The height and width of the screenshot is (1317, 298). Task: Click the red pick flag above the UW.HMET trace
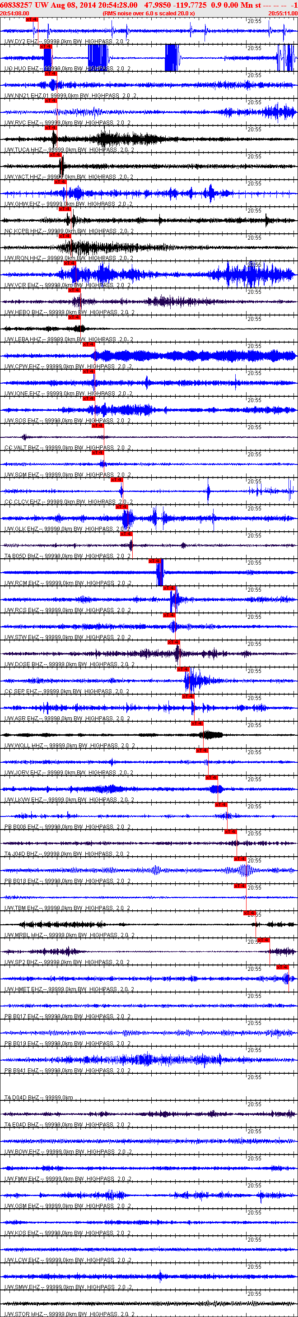(x=283, y=967)
